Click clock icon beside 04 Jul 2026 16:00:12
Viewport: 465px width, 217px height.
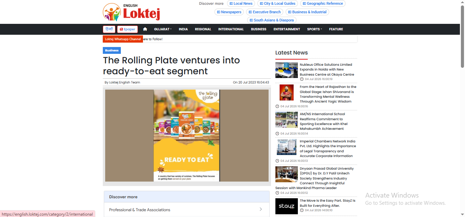coord(277,193)
